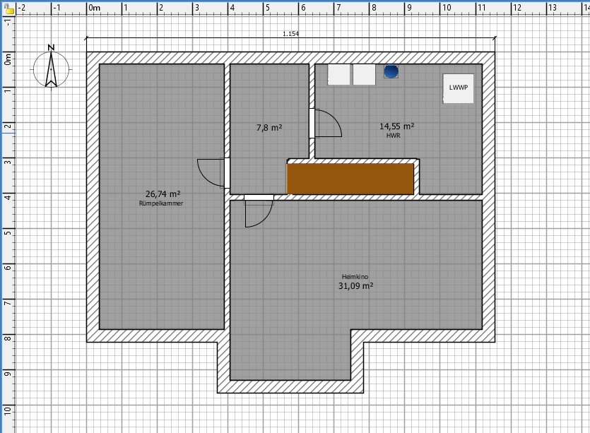Select the north compass rose

(x=51, y=68)
